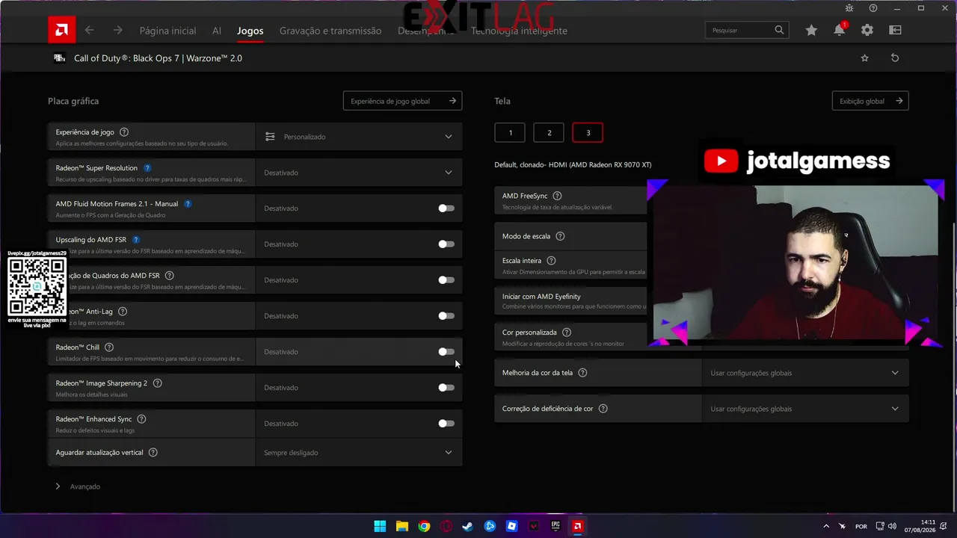Select display 1 button
This screenshot has width=957, height=538.
(x=510, y=132)
